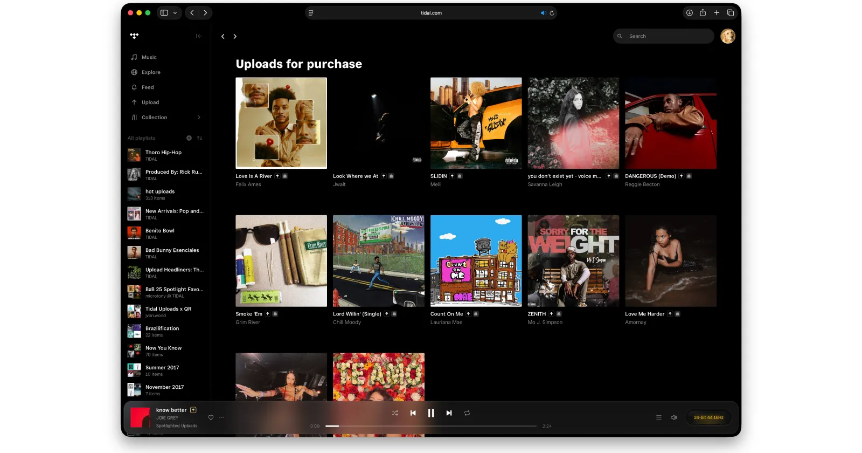Expand the Collection chevron
Screen dimensions: 862x453
tap(199, 118)
